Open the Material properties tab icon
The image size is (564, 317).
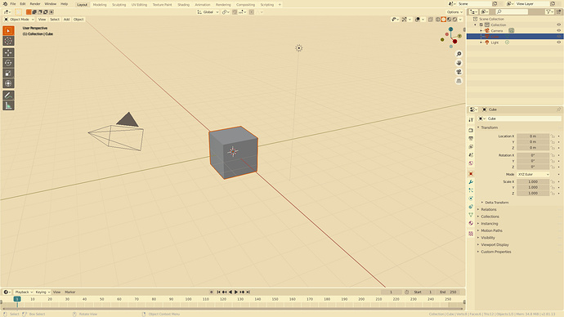(x=471, y=223)
